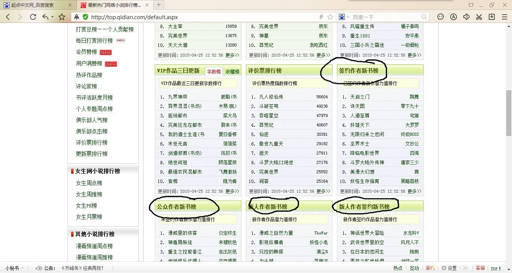Open the download manager icon
The height and width of the screenshot is (273, 512).
[x=492, y=17]
